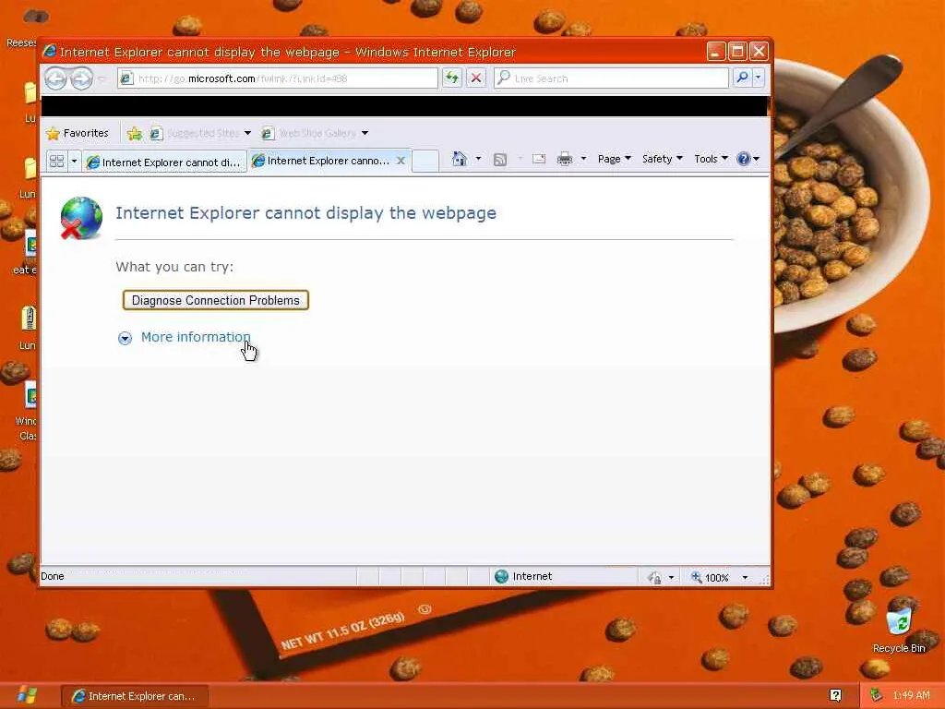Open the Print options dropdown arrow
Viewport: 945px width, 709px height.
583,159
